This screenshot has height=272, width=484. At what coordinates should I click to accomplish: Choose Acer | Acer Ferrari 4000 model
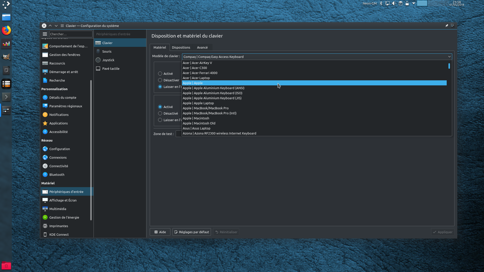(314, 73)
